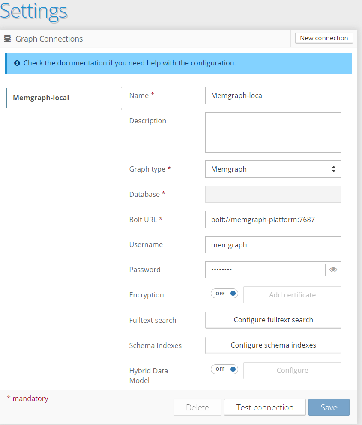362x425 pixels.
Task: Toggle the Hybrid Data Model switch
Action: 224,369
